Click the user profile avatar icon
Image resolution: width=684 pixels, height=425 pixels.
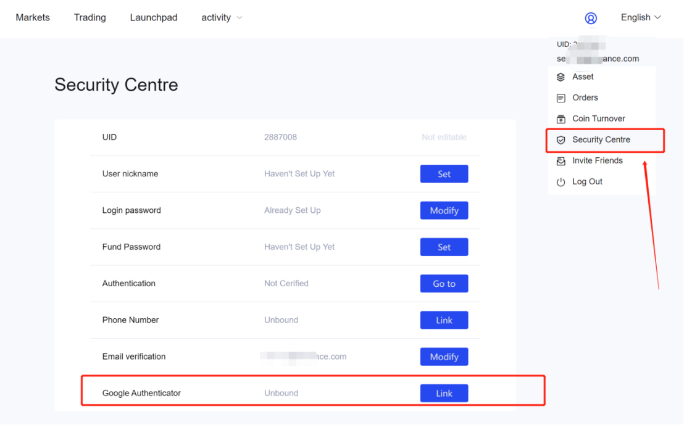(591, 18)
